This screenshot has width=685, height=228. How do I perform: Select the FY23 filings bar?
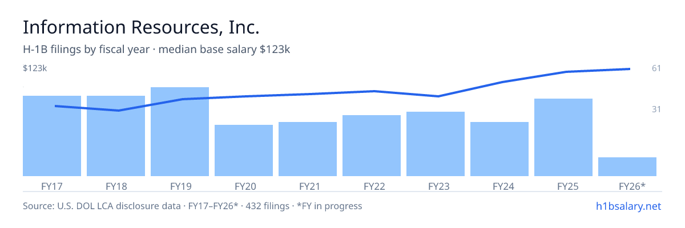coord(436,144)
